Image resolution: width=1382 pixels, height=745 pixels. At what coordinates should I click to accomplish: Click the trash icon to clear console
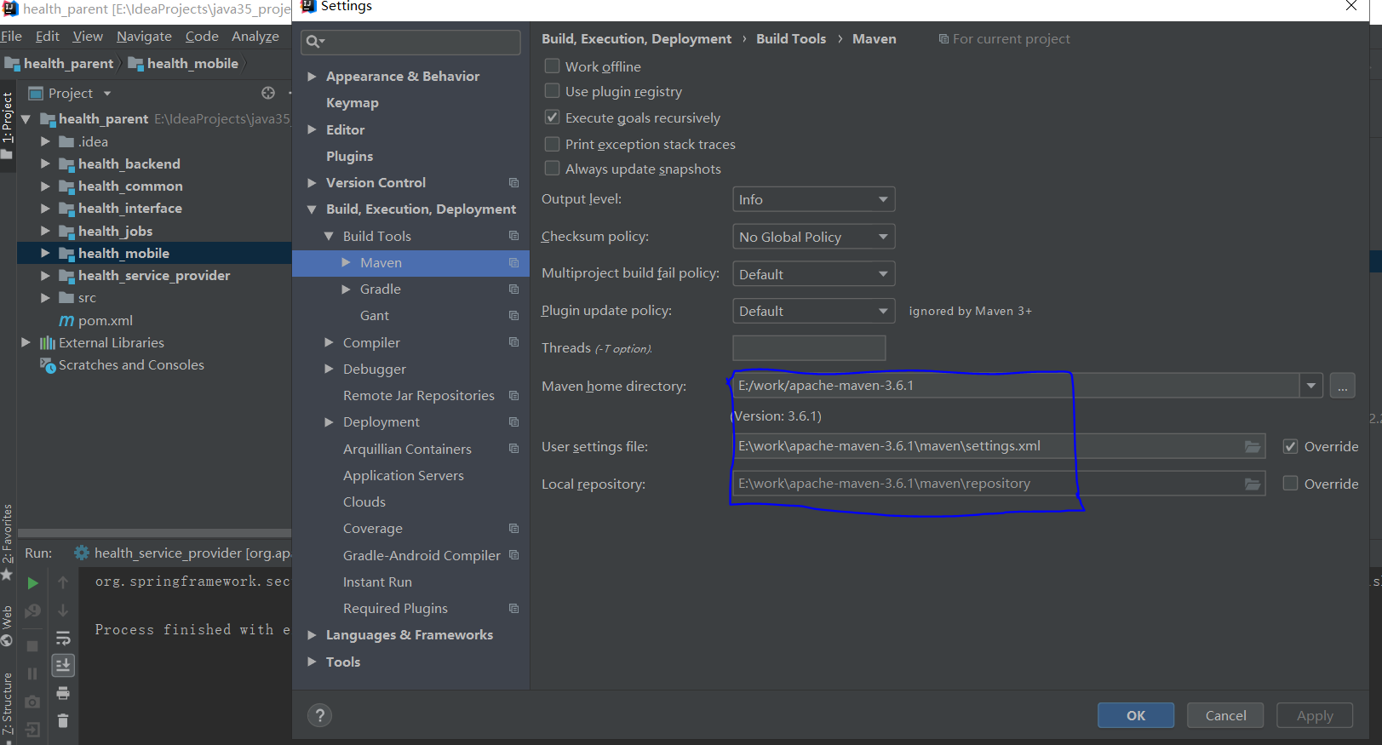[63, 721]
